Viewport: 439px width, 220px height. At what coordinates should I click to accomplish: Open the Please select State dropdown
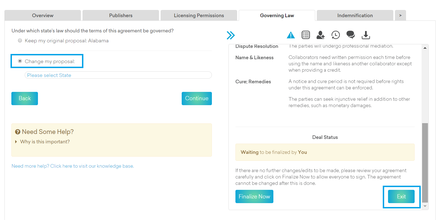(118, 75)
